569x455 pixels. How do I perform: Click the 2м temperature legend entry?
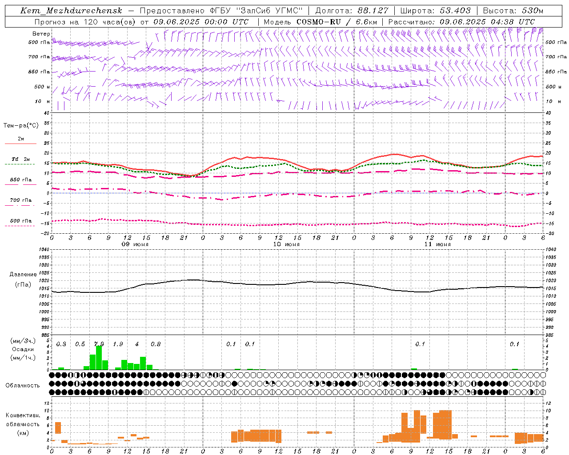coord(21,139)
